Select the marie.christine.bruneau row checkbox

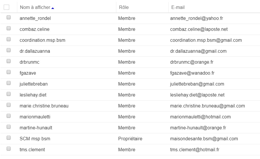pos(9,105)
